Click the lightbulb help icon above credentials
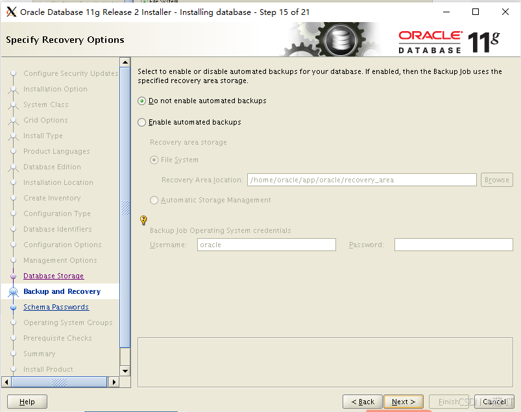 (143, 221)
